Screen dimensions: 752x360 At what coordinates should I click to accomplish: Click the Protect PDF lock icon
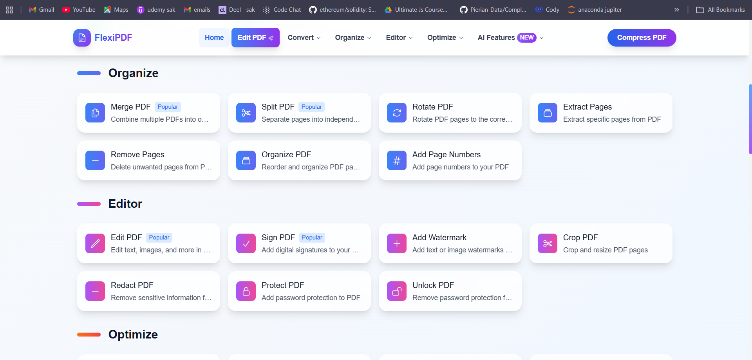pos(246,291)
